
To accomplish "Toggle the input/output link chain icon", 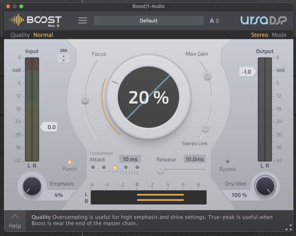I will point(64,50).
